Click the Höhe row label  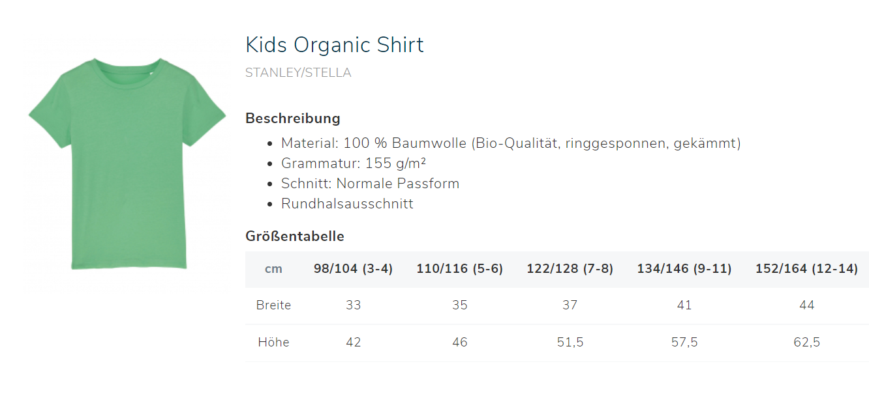tap(273, 343)
